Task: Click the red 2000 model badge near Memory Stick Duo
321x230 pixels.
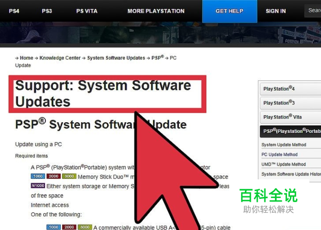Action: [x=53, y=176]
